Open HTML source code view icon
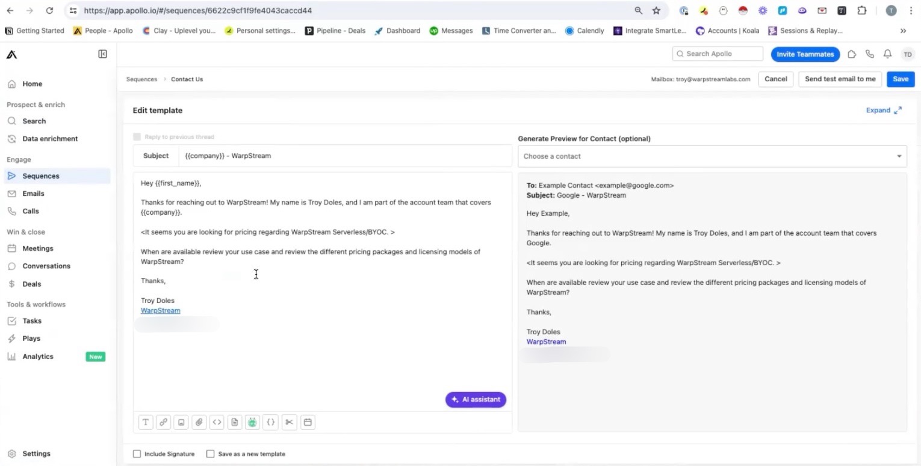The width and height of the screenshot is (921, 466). point(217,422)
